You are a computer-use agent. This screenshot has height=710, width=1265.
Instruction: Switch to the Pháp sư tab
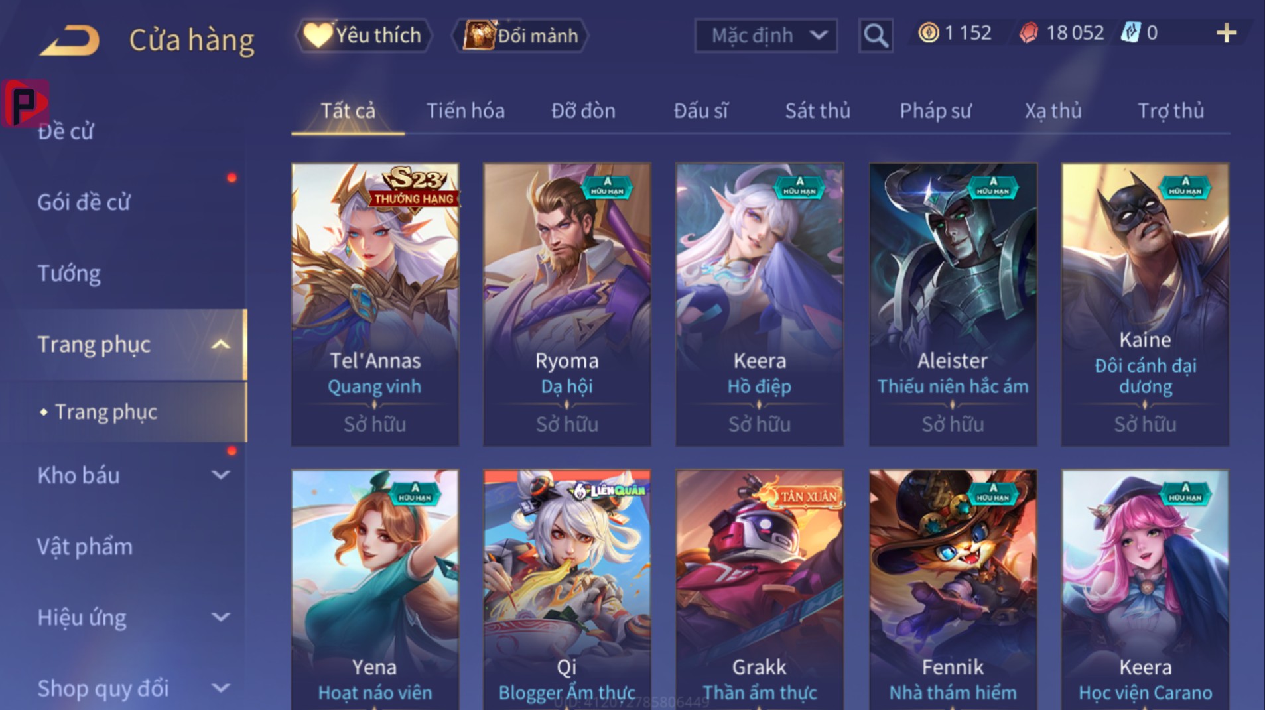click(x=935, y=111)
